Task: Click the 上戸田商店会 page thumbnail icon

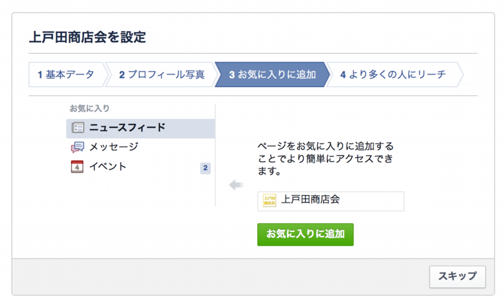Action: tap(269, 201)
